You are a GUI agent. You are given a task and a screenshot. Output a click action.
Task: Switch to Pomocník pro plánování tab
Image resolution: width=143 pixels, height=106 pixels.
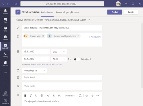(x=68, y=12)
